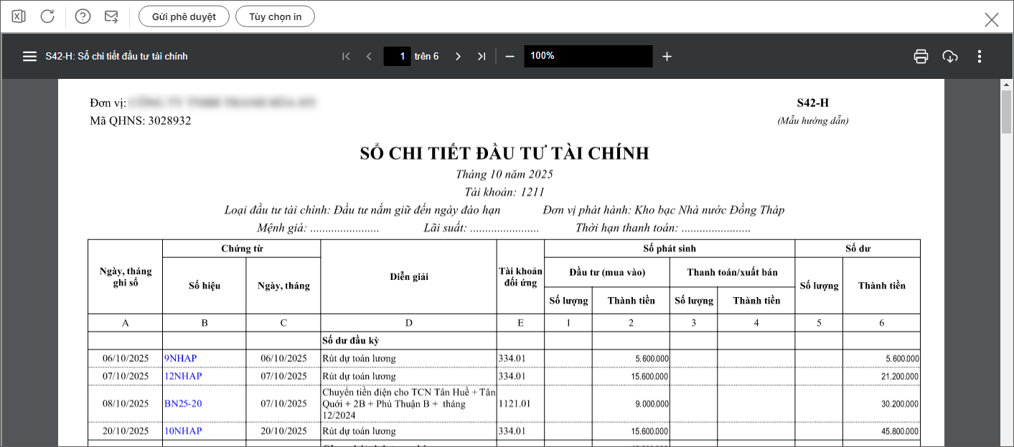Download the report file
The height and width of the screenshot is (447, 1014).
click(x=950, y=56)
